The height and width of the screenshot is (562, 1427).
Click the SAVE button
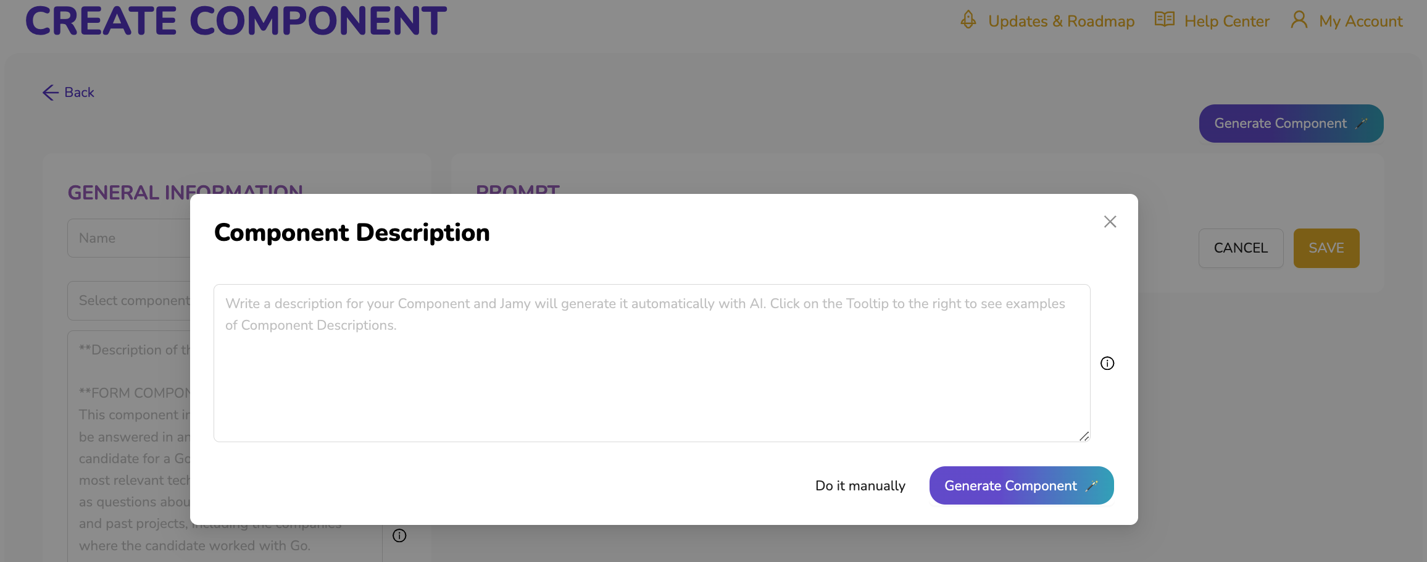pyautogui.click(x=1326, y=248)
